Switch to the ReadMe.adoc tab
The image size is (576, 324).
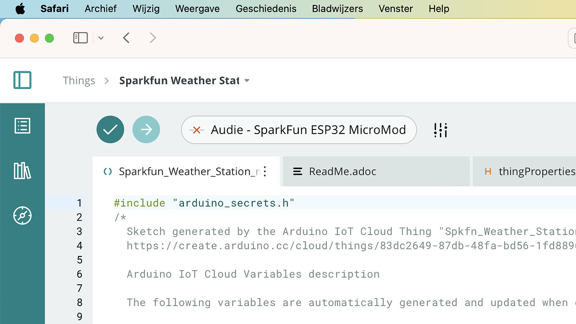pos(342,171)
